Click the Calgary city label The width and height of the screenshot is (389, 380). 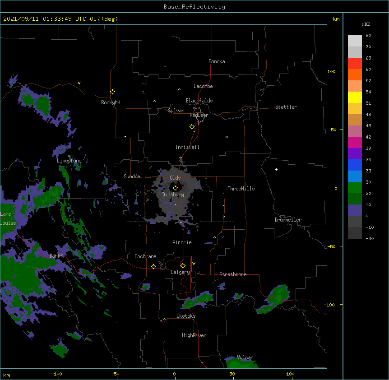(x=180, y=272)
